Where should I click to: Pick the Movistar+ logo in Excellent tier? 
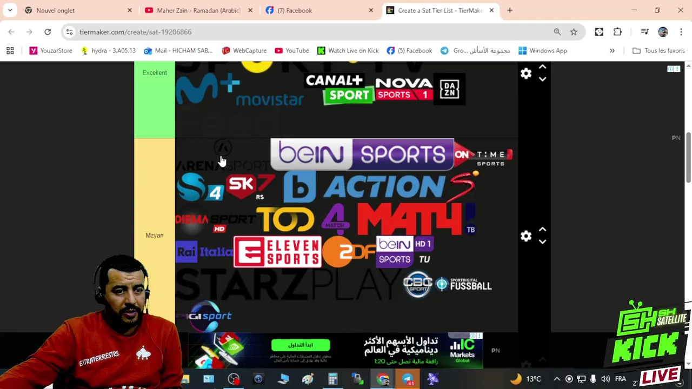pos(239,90)
